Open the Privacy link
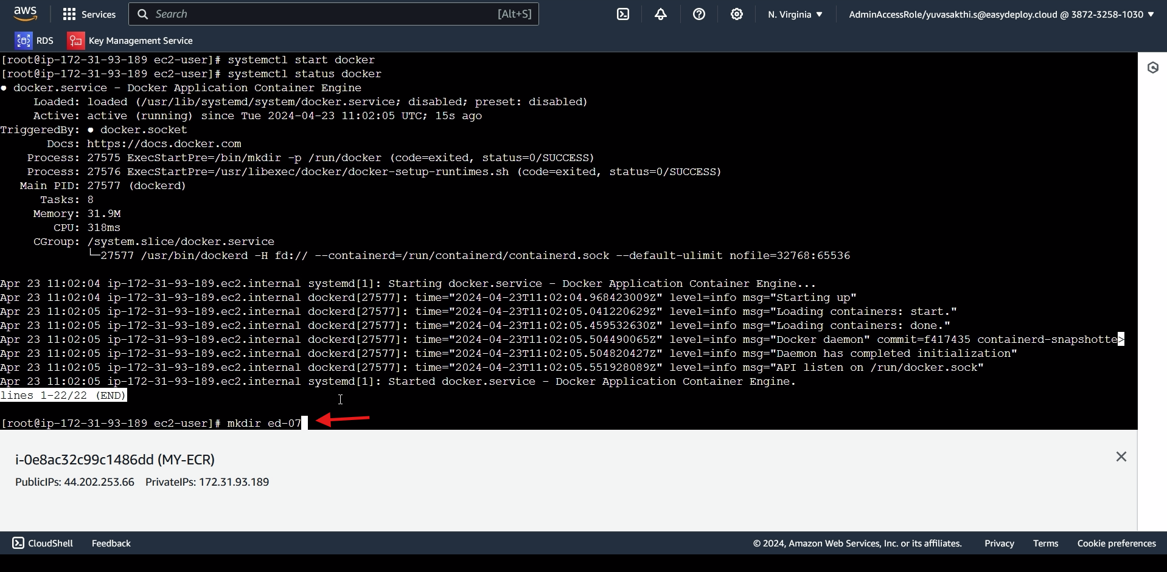 pyautogui.click(x=999, y=543)
